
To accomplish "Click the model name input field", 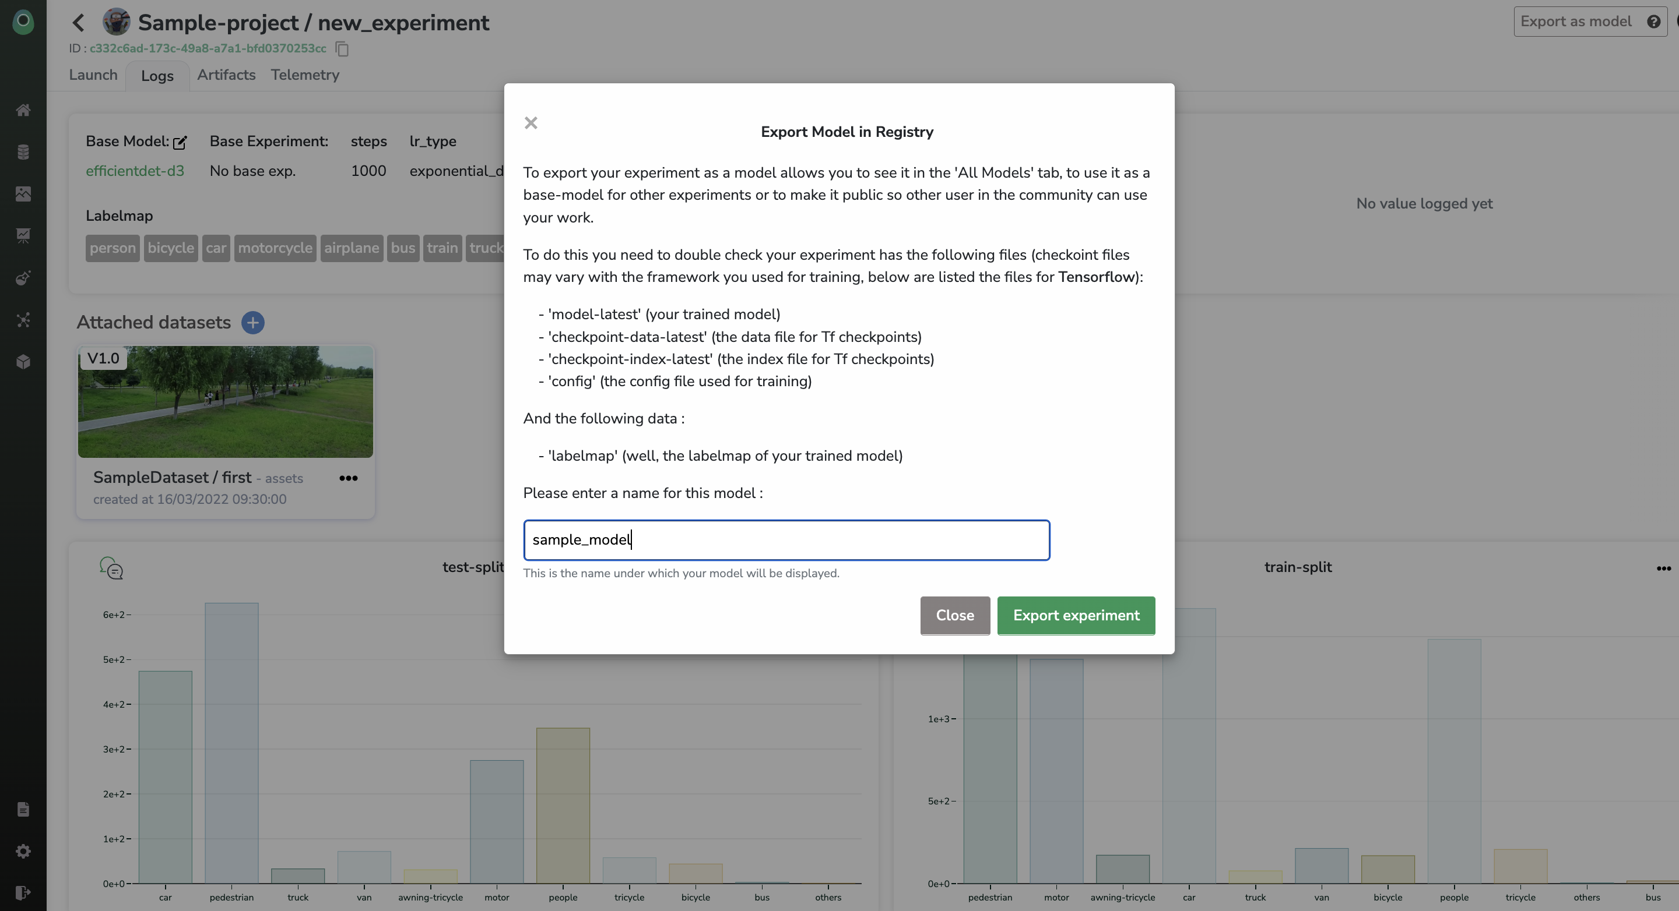I will point(786,540).
